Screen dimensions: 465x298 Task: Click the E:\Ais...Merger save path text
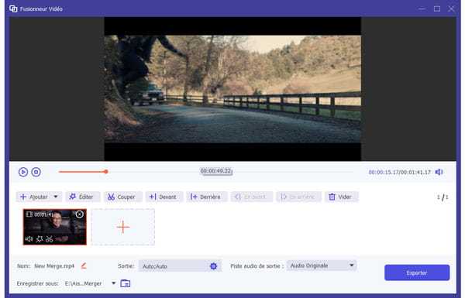pos(84,283)
